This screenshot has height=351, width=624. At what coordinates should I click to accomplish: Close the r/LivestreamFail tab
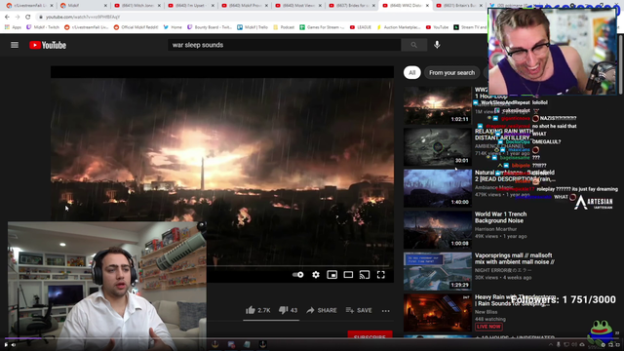(x=52, y=6)
